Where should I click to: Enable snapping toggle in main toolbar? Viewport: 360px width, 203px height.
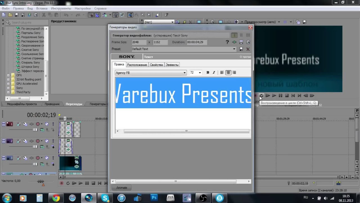coord(91,15)
